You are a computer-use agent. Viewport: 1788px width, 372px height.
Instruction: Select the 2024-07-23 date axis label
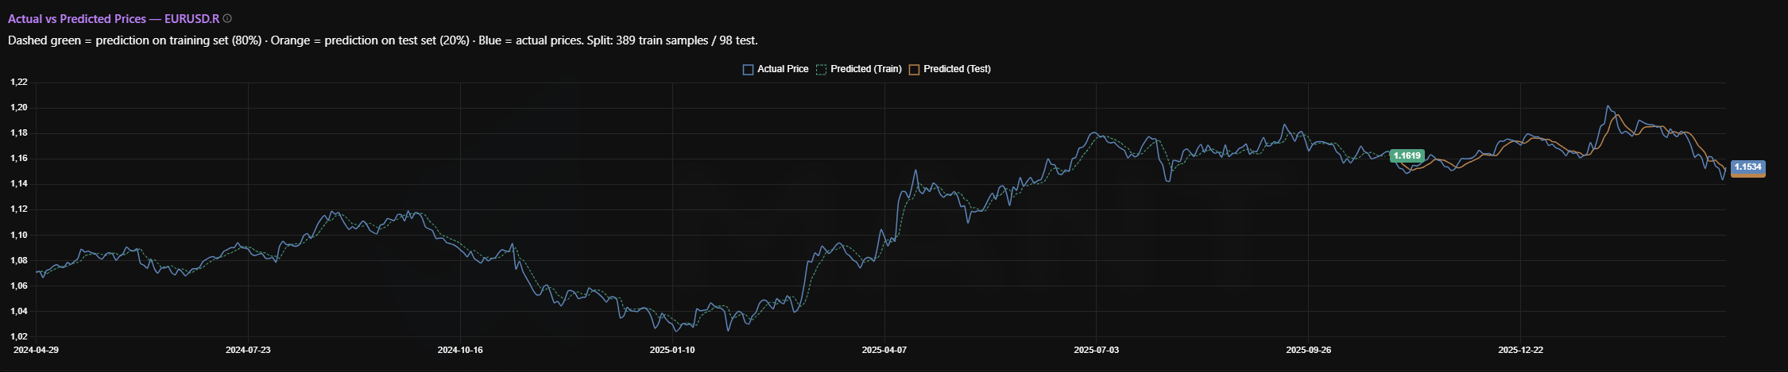[x=248, y=350]
